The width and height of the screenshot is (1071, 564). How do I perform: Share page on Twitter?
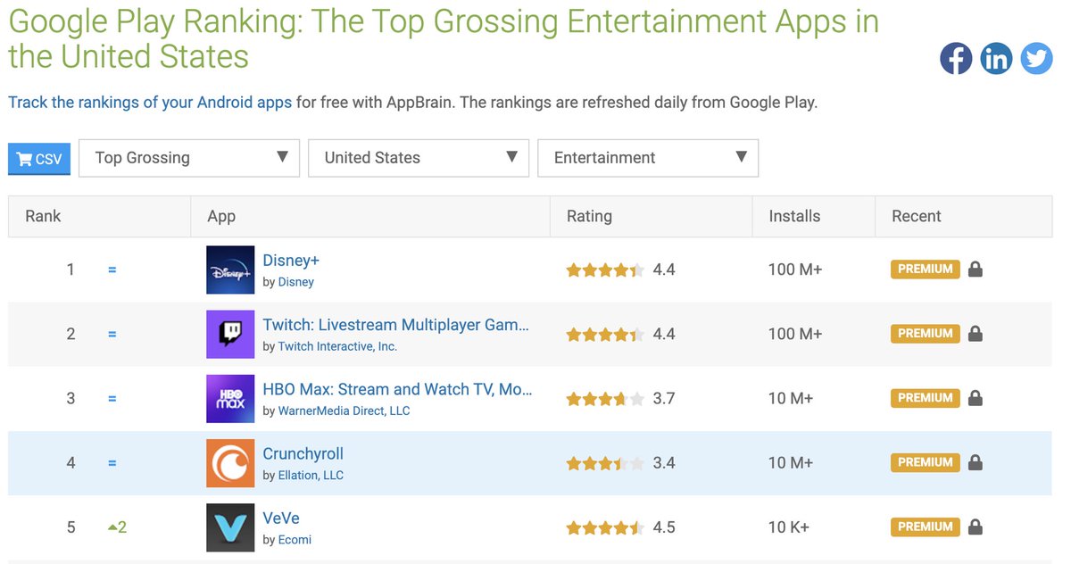[x=1036, y=59]
